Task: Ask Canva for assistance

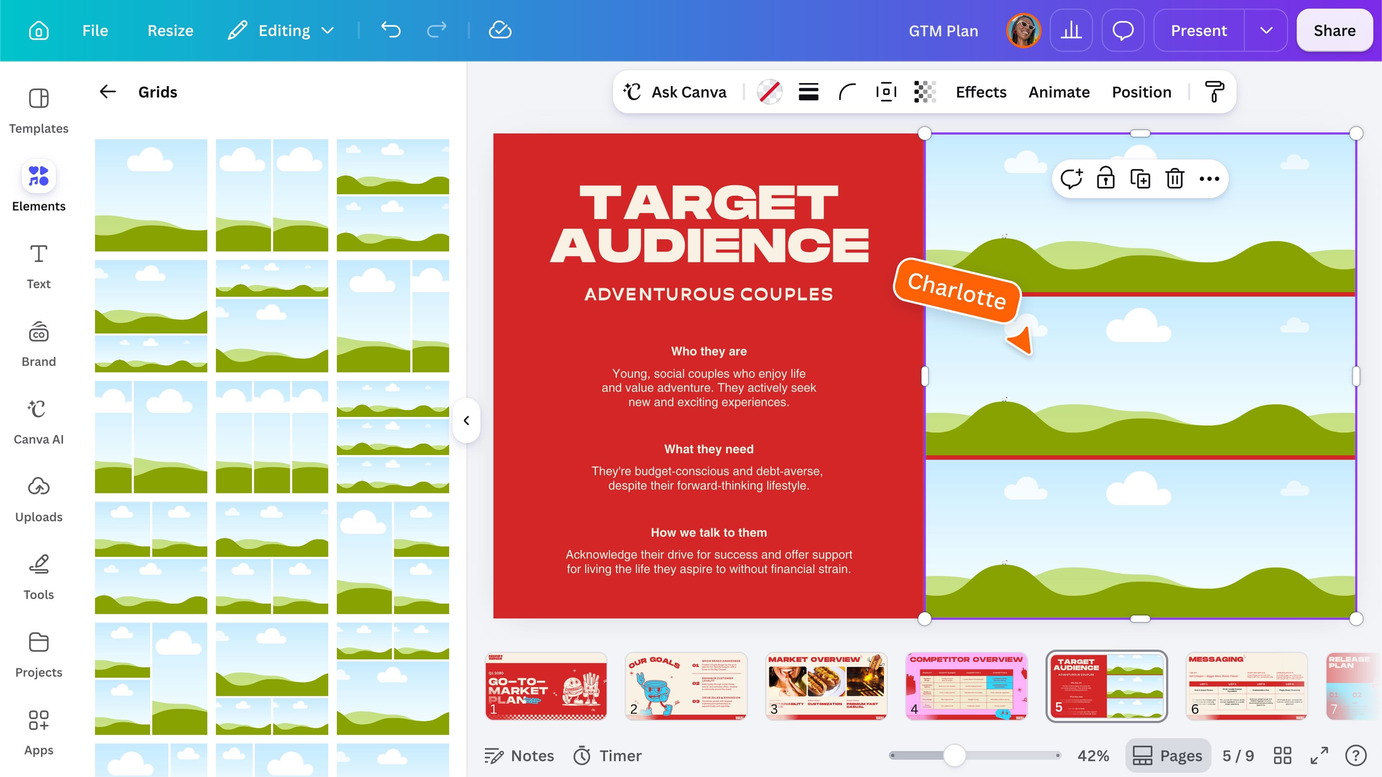Action: [x=674, y=92]
